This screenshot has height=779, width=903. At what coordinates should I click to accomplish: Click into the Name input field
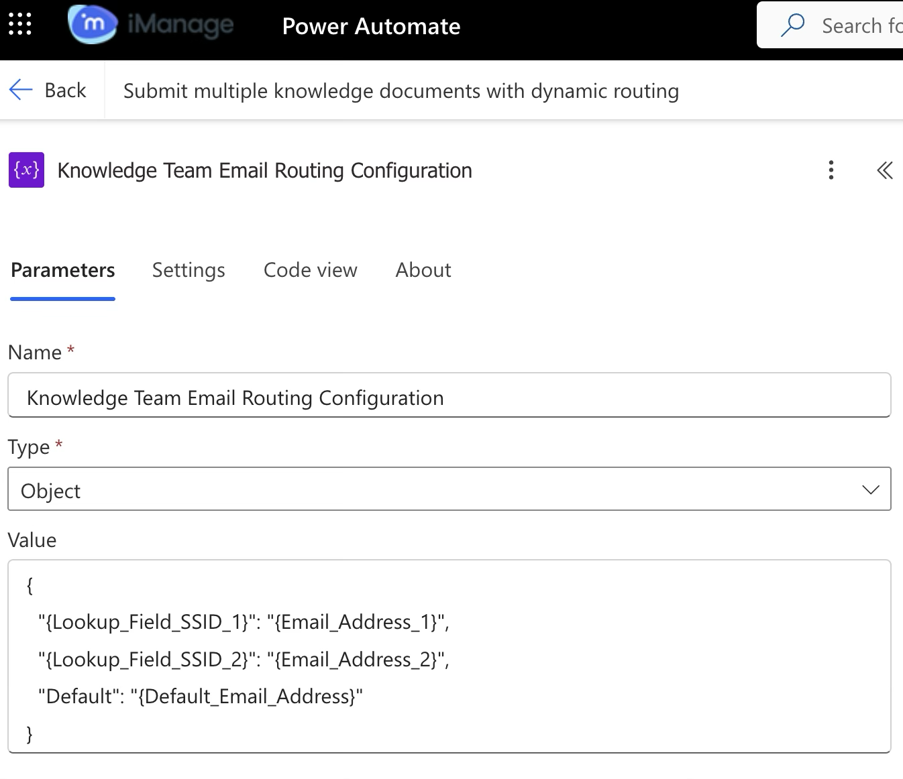click(x=449, y=396)
